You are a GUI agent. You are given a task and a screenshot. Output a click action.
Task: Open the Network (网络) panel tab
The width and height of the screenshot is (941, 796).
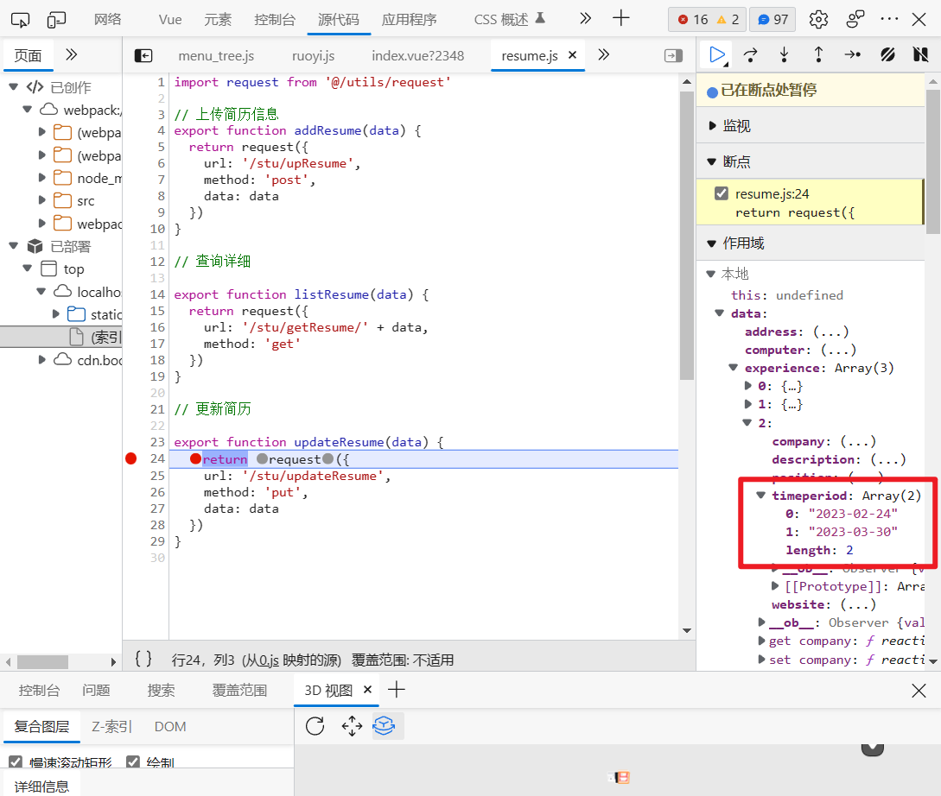[107, 19]
